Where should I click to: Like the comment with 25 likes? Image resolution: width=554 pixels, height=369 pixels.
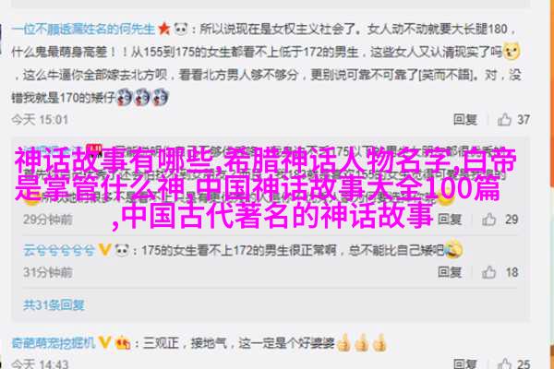(x=504, y=363)
